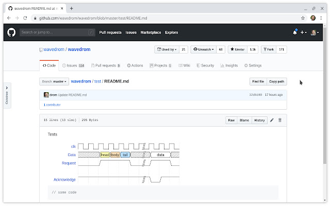
Task: Switch to the Wiki tab
Action: coord(184,65)
